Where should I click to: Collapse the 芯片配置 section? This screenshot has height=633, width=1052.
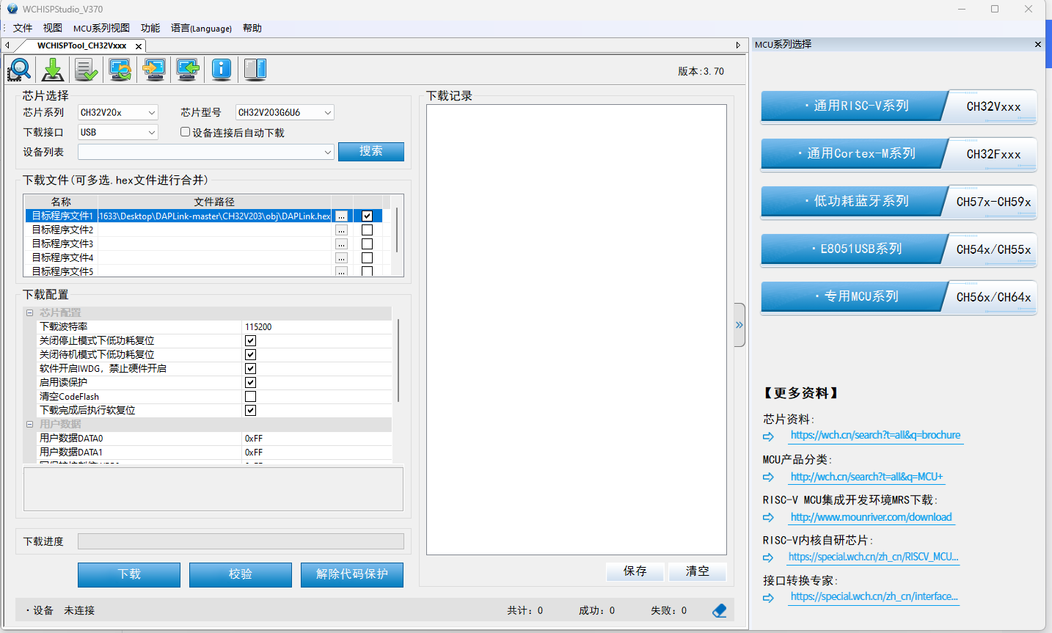(x=30, y=312)
